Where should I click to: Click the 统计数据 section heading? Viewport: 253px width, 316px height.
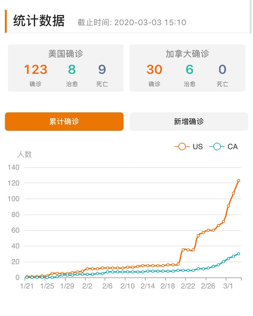click(39, 21)
